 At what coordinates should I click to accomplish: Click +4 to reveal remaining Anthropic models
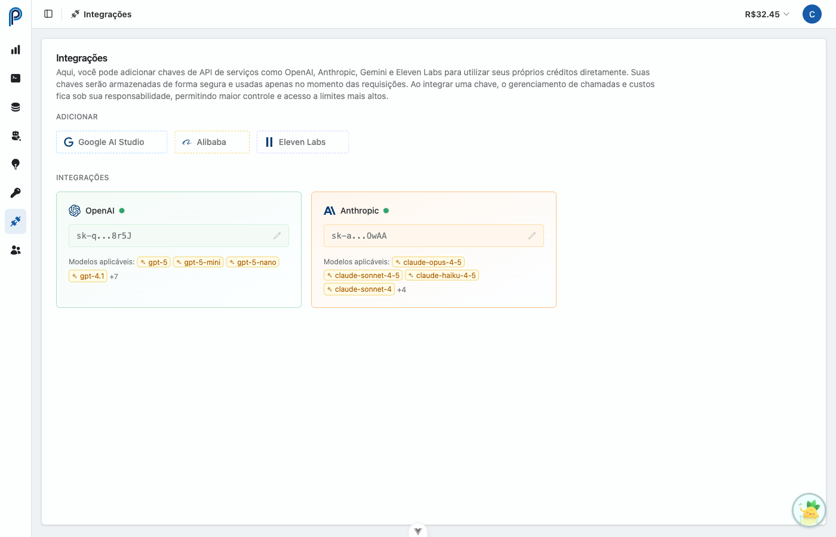click(401, 289)
